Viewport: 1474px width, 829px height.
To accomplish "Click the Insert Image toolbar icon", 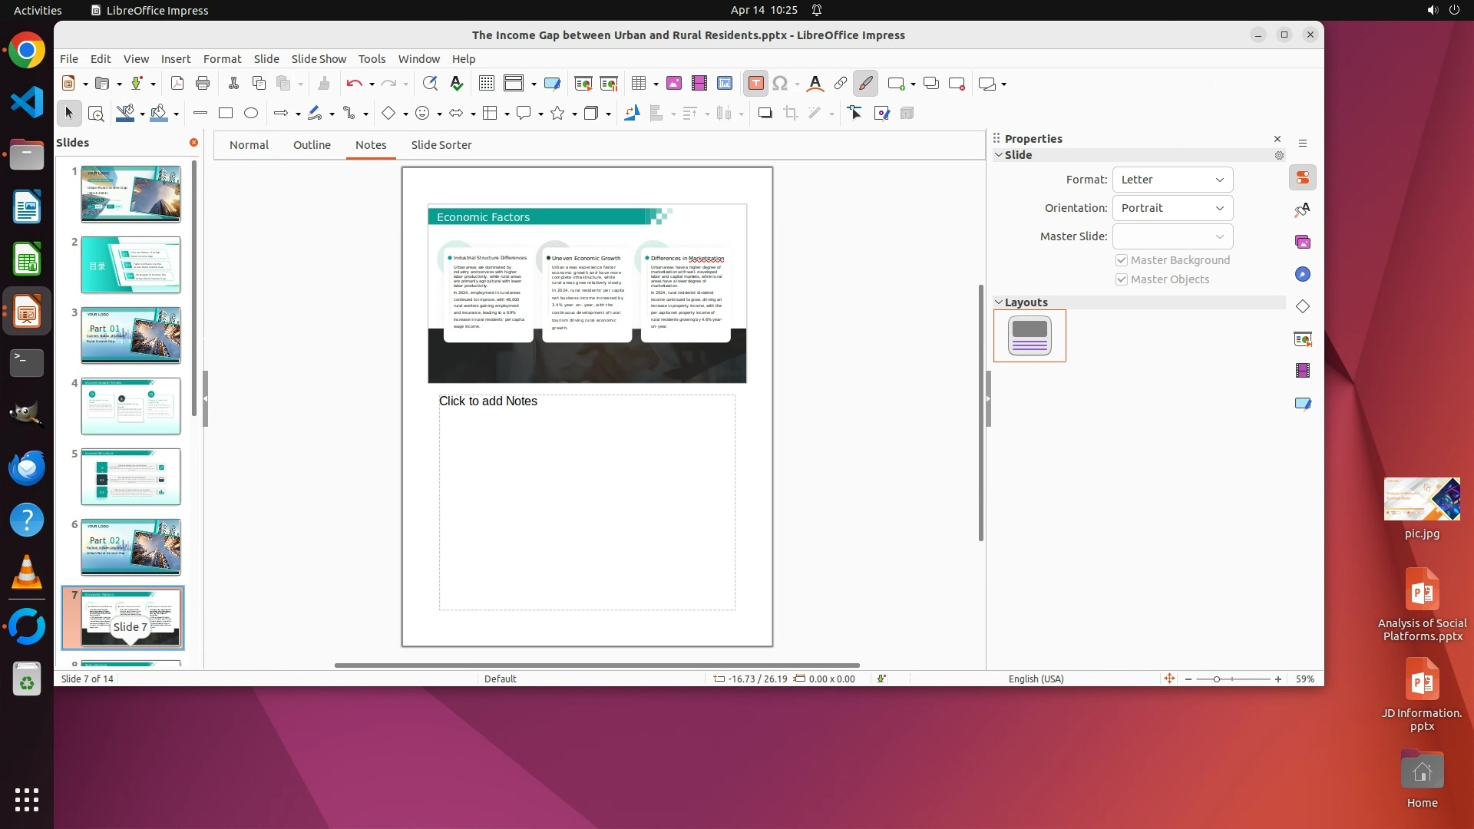I will 673,84.
